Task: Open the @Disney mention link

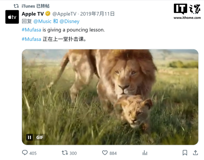Action: (x=69, y=21)
